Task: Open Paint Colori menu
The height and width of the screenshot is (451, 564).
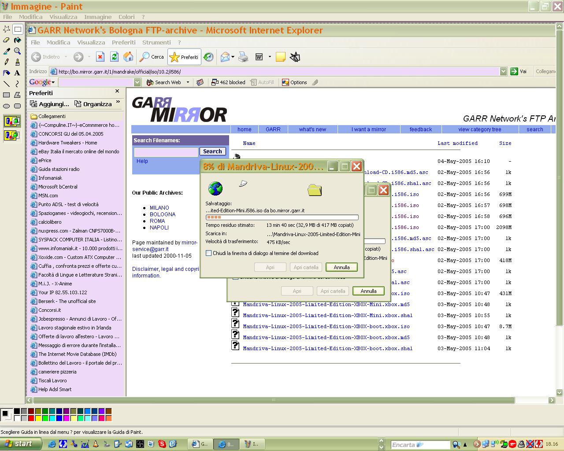Action: (x=126, y=17)
